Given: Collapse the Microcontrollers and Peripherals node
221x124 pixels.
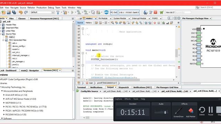Looking at the screenshot, I should pyautogui.click(x=2, y=91).
